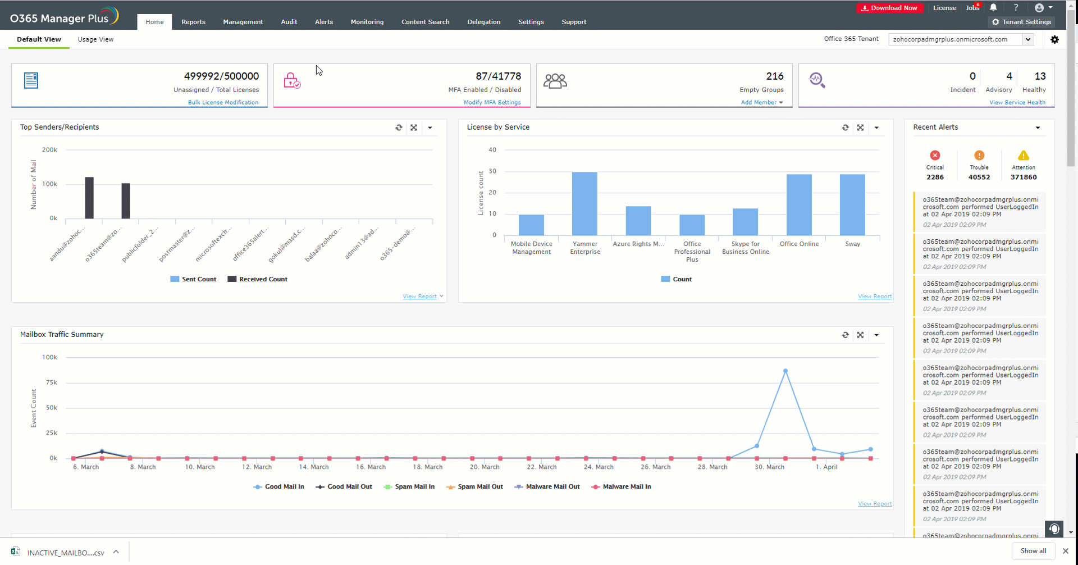This screenshot has width=1078, height=565.
Task: Open the Jobs link in header
Action: [x=972, y=8]
